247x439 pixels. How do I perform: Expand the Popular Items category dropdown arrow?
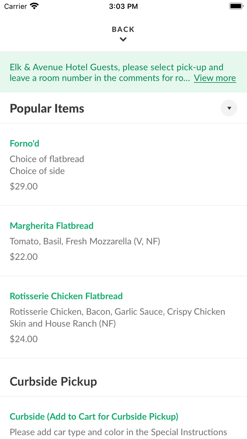click(x=229, y=108)
